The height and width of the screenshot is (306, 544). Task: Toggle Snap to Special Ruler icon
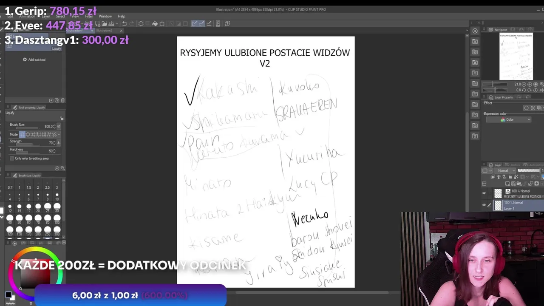tap(201, 24)
